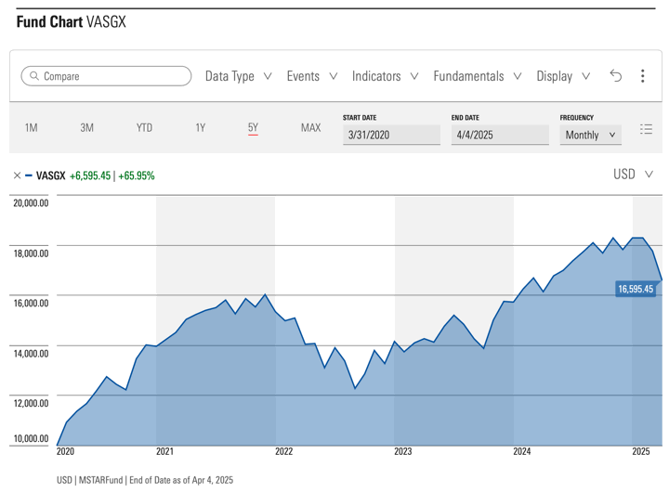This screenshot has height=493, width=669.
Task: Remove VASGX series with the X icon
Action: point(17,175)
